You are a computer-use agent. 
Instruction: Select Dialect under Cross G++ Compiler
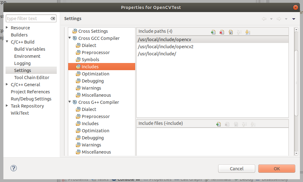tap(89, 109)
